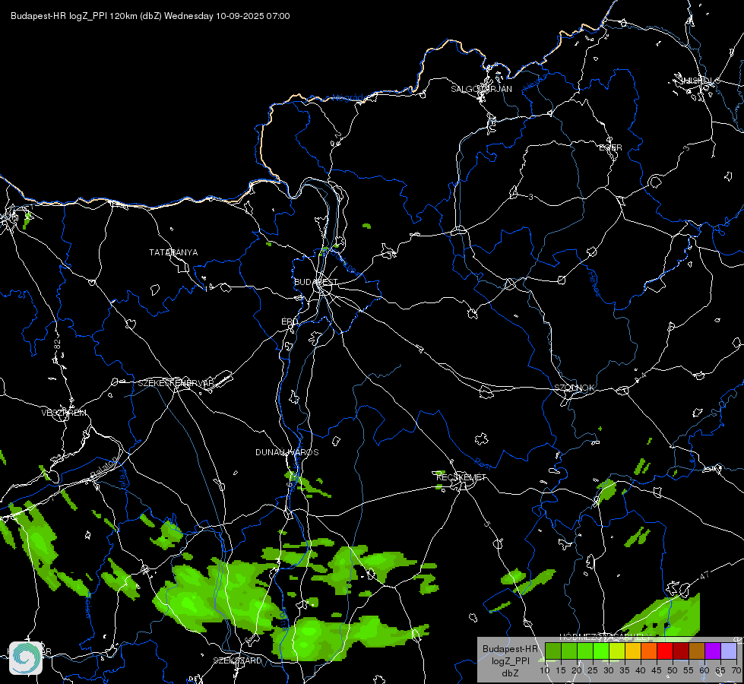744x684 pixels.
Task: Click the radar title text with date
Action: click(x=150, y=16)
